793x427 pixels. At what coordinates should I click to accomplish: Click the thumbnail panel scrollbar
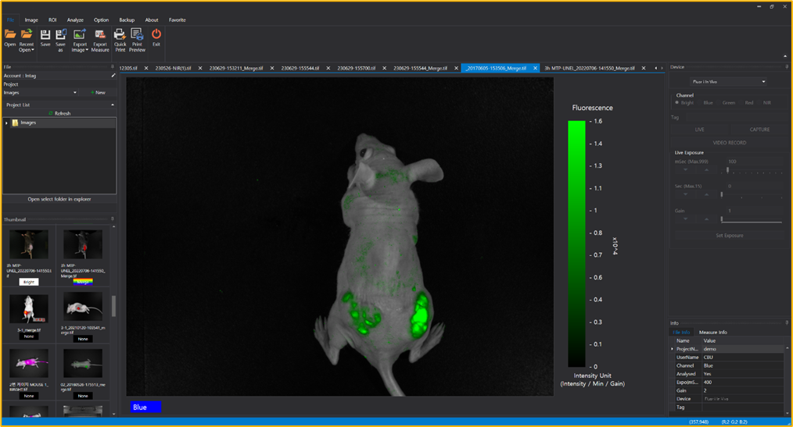[x=113, y=306]
